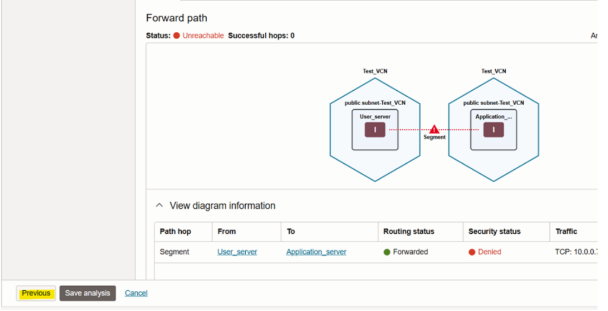Click the green Forwarded routing status dot
608x311 pixels.
click(387, 252)
